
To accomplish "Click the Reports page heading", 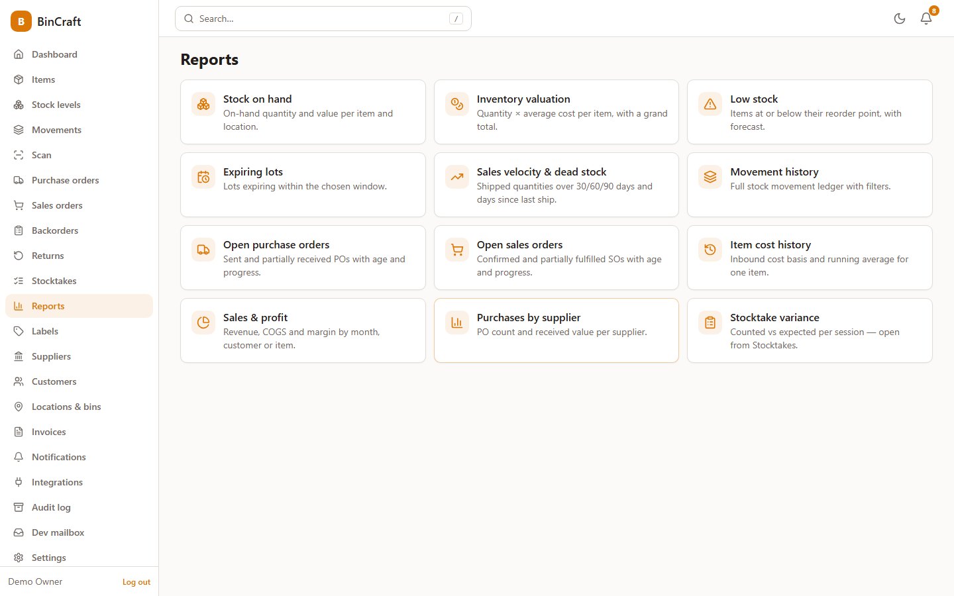I will (209, 60).
